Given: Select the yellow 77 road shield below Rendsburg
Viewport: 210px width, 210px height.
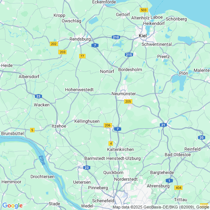Looking at the screenshot, I should [x=82, y=56].
